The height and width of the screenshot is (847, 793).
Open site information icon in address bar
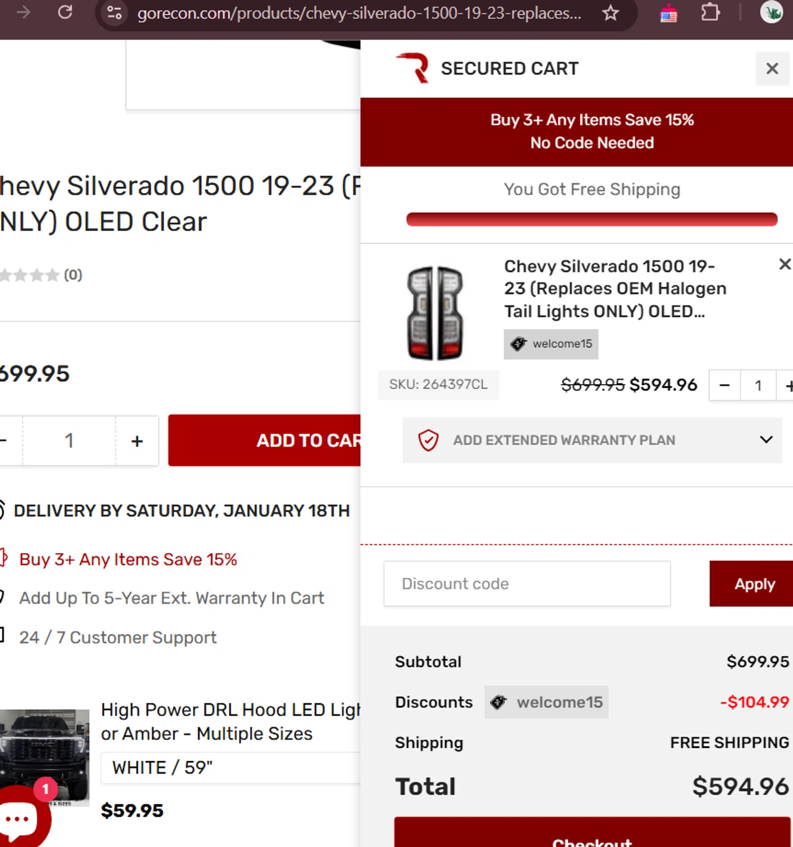coord(115,12)
